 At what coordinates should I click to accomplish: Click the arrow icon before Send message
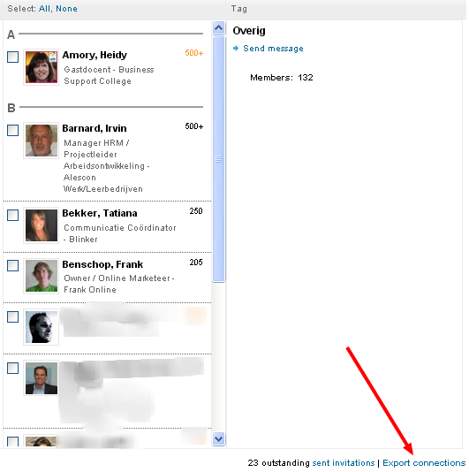point(236,48)
